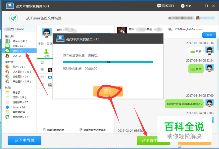
Task: Click the chat panel vertical scrollbar
Action: click(x=218, y=44)
